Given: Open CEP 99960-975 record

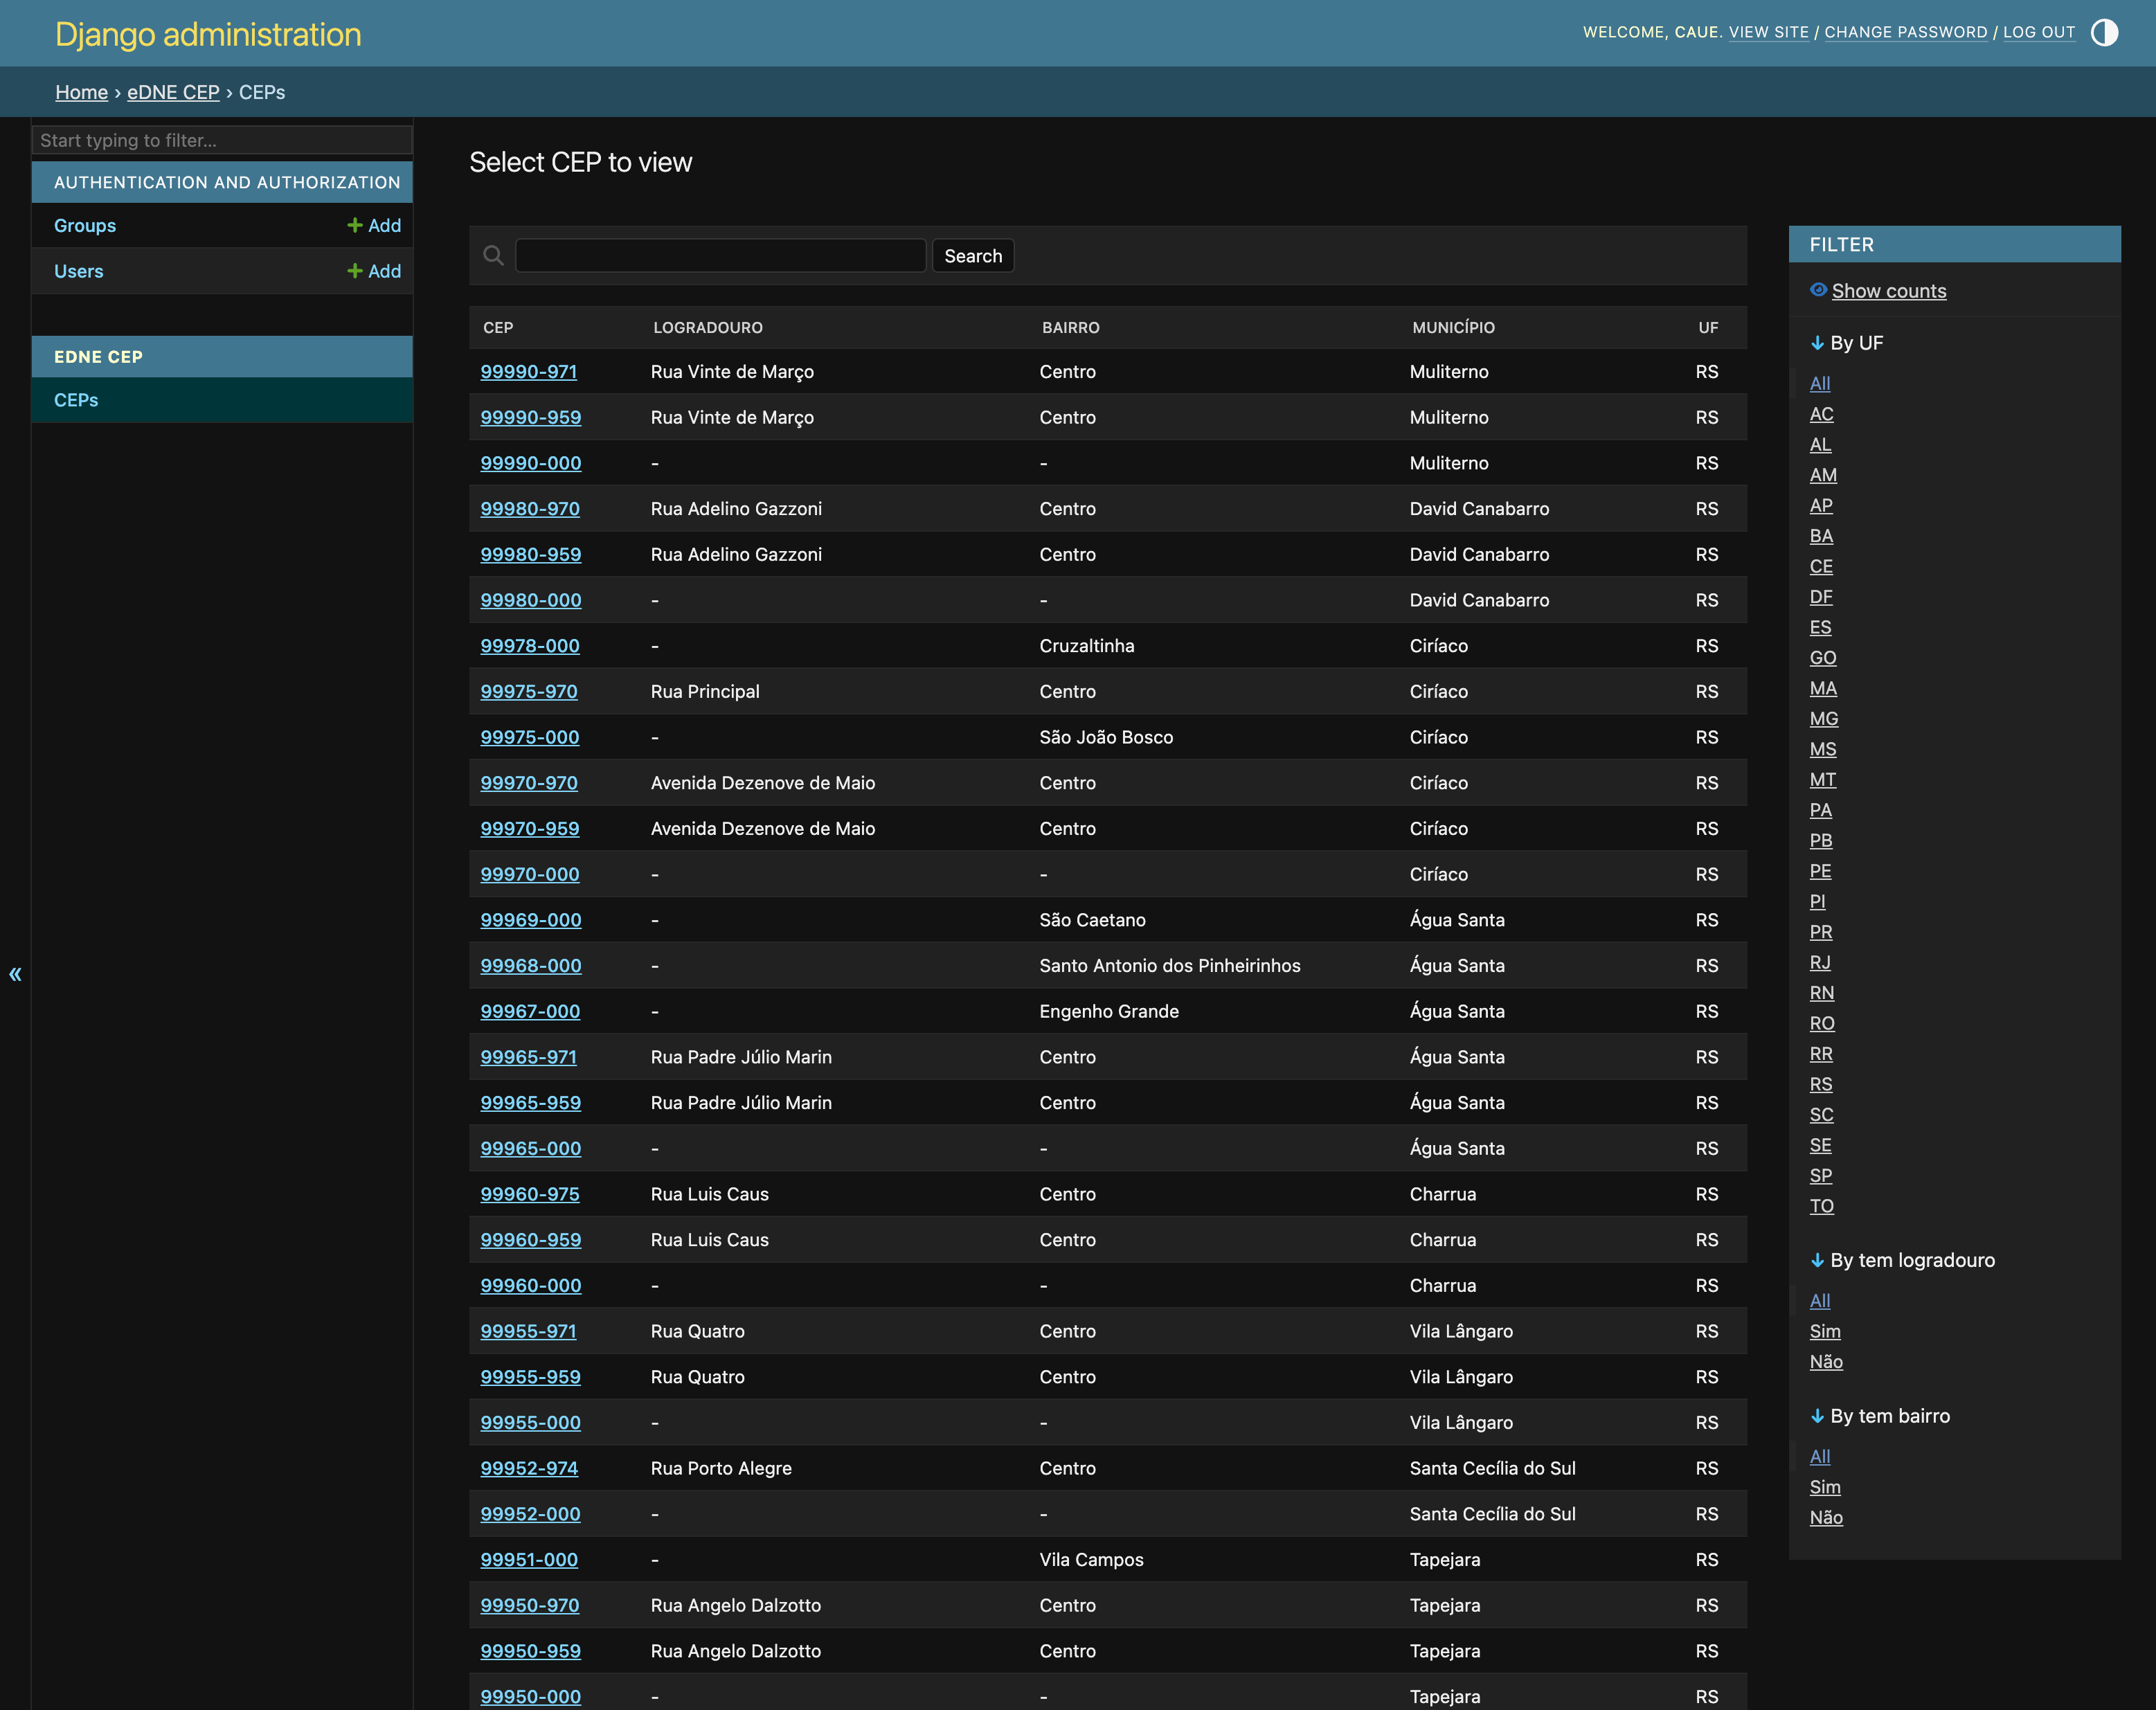Looking at the screenshot, I should [529, 1194].
